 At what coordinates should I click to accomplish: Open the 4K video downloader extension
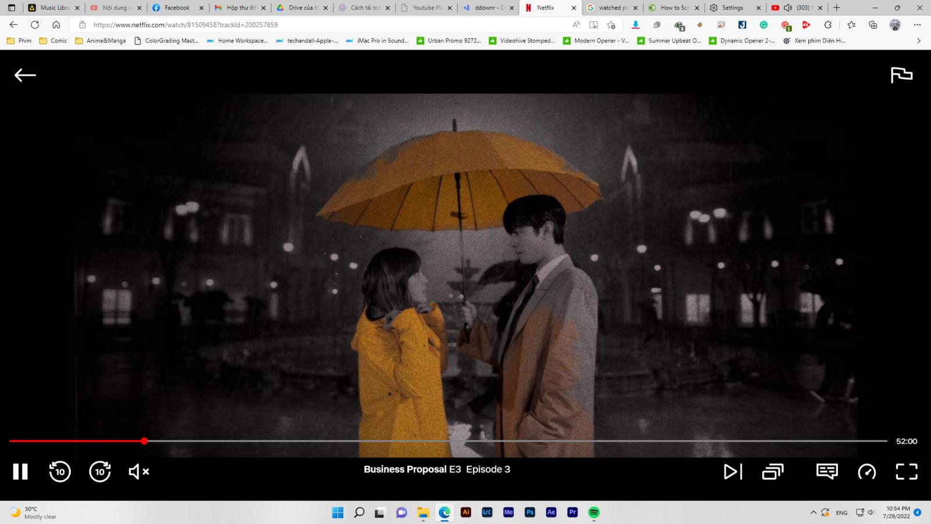coord(806,25)
